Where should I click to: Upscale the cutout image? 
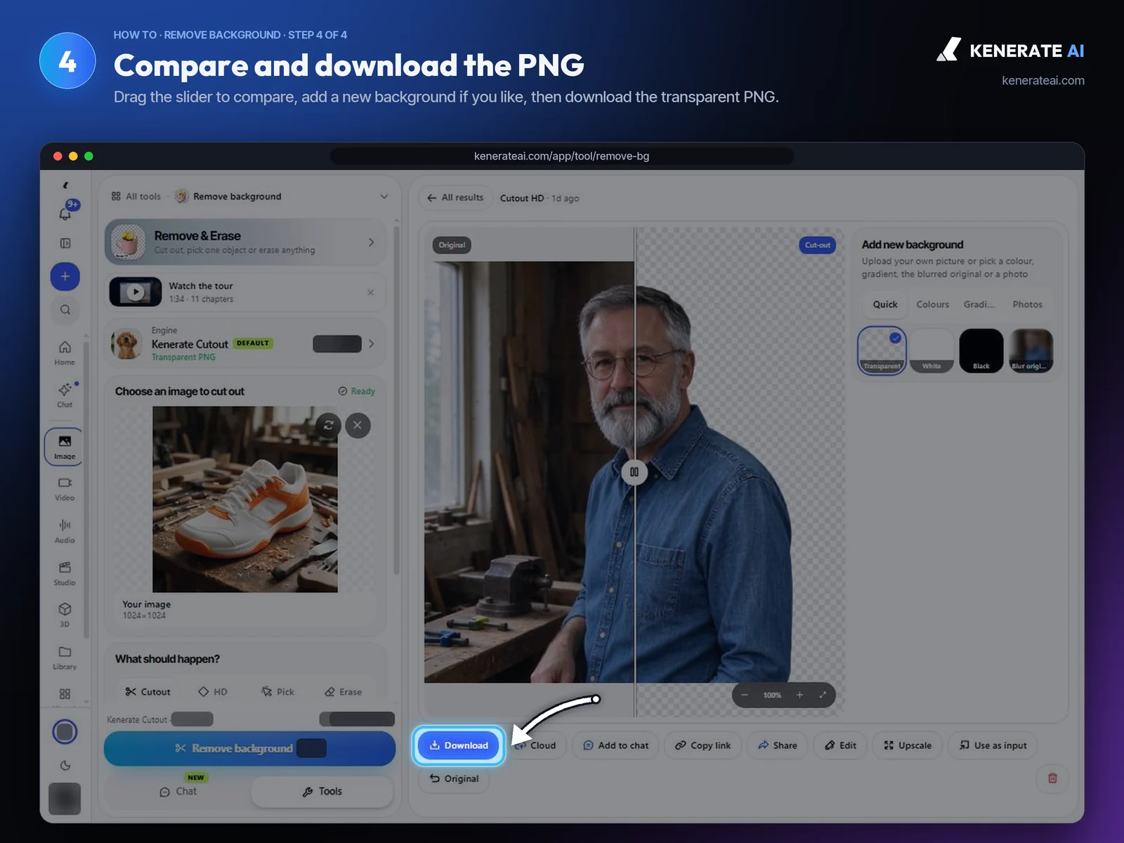[908, 745]
